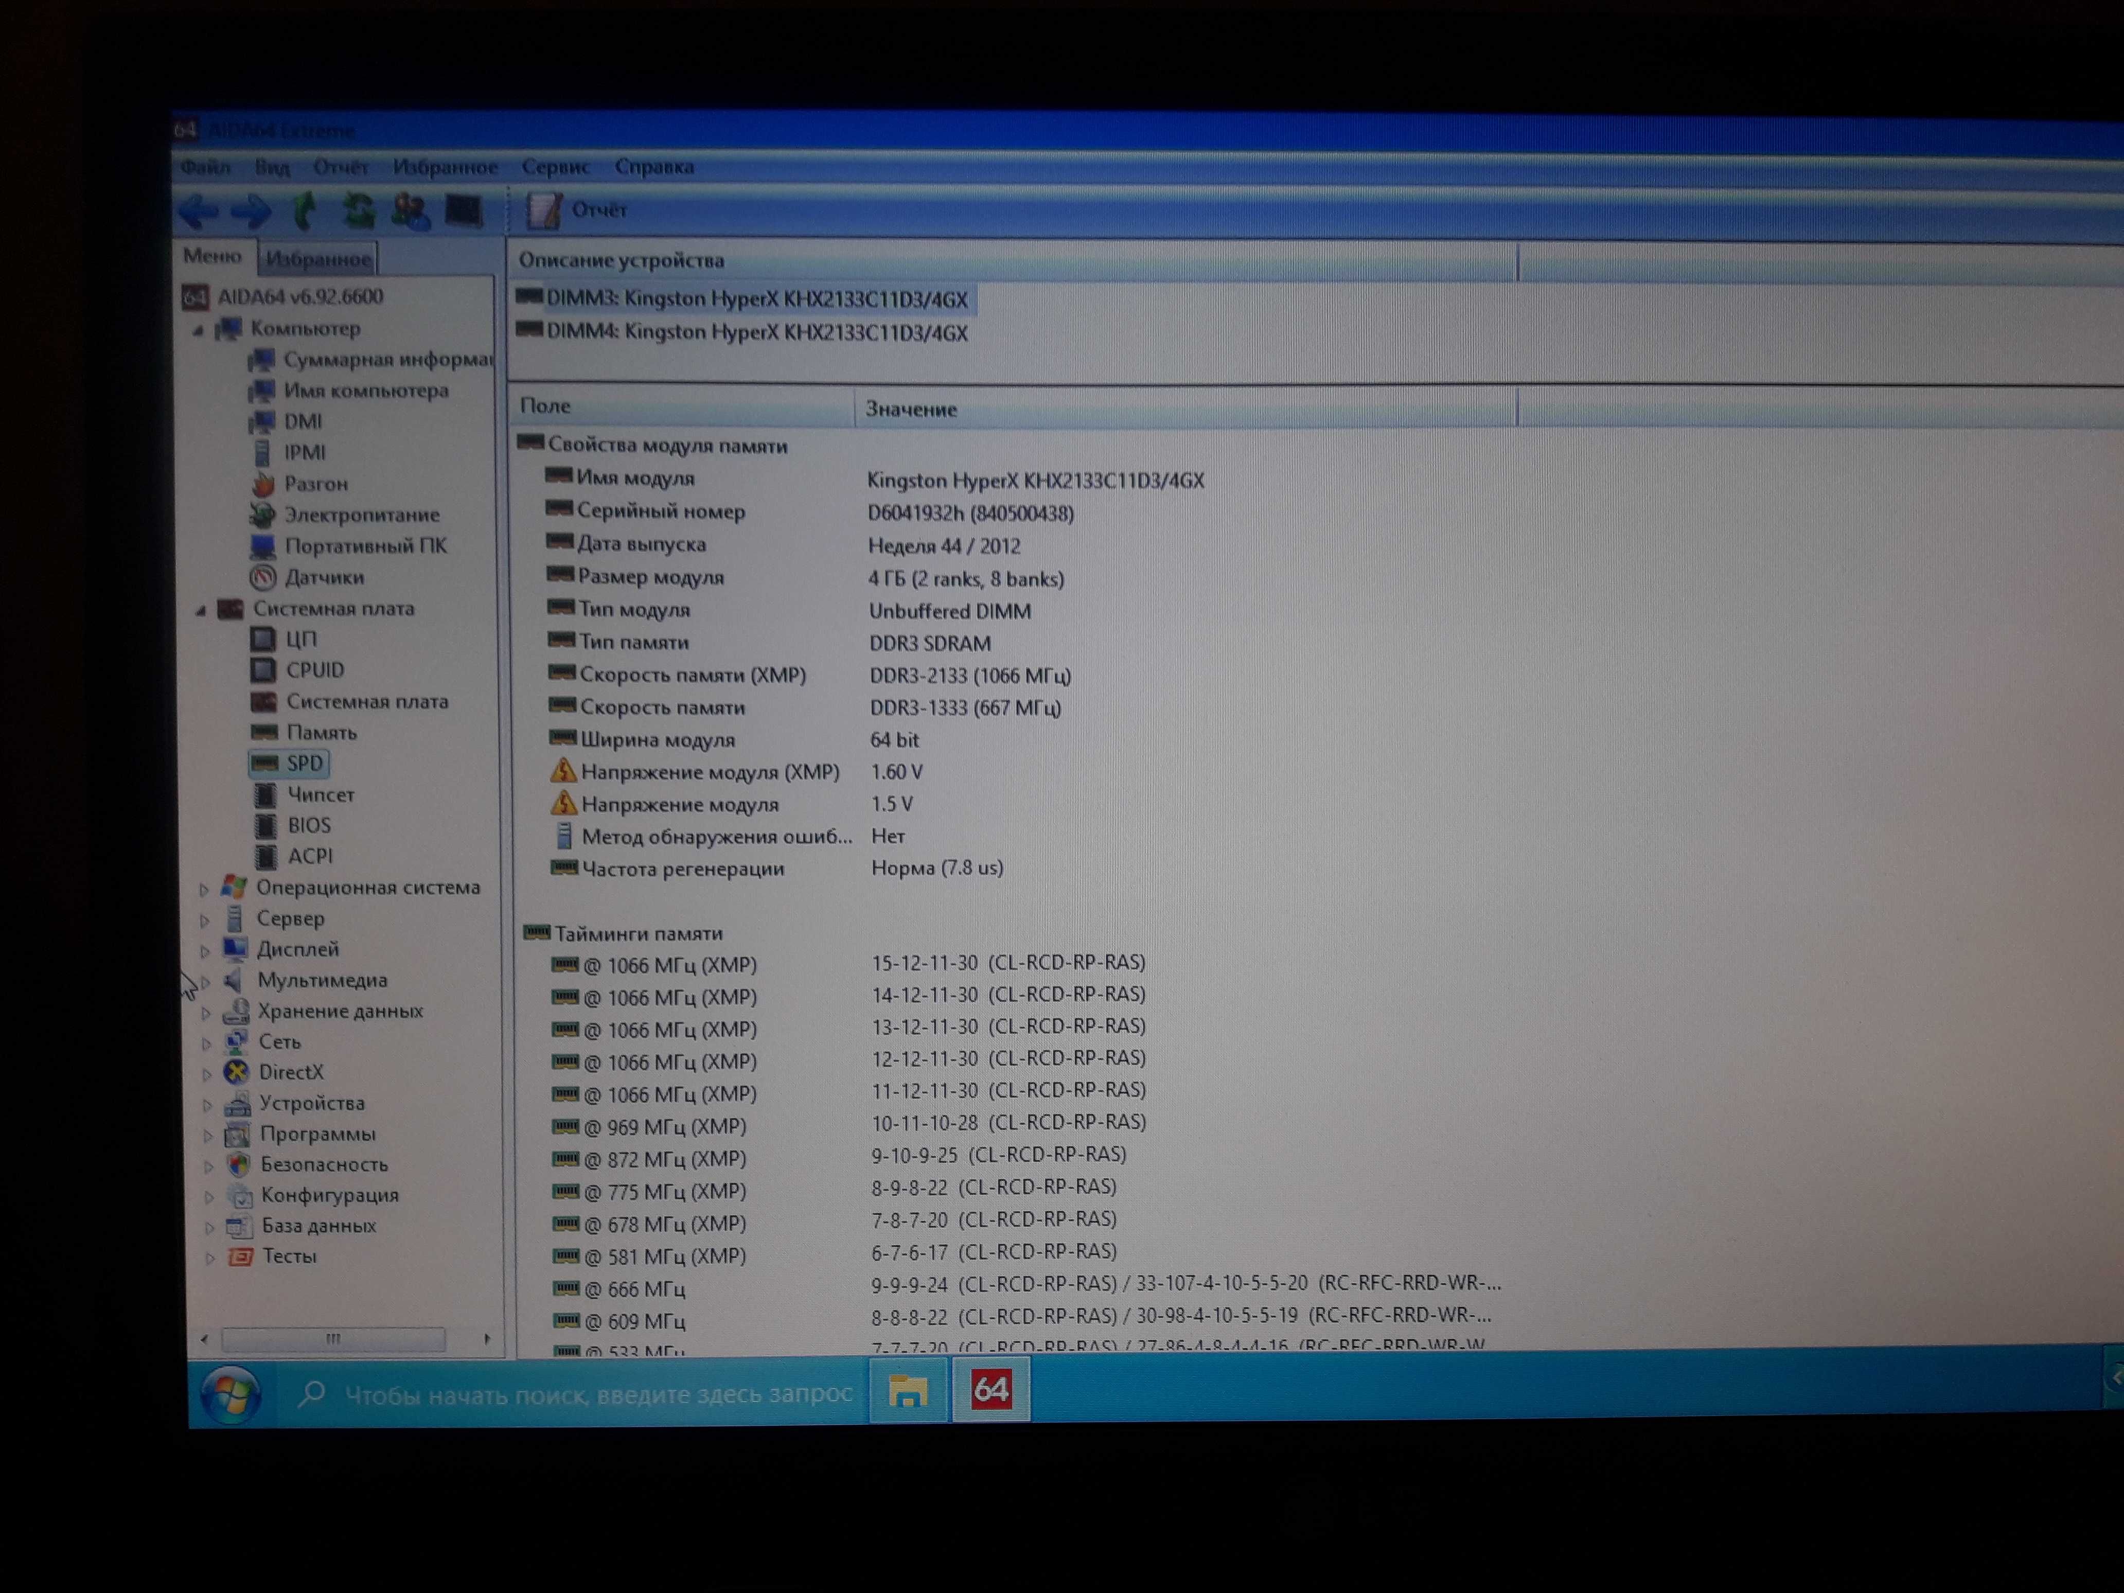The height and width of the screenshot is (1593, 2124).
Task: Click the Forward arrow toolbar icon
Action: (252, 210)
